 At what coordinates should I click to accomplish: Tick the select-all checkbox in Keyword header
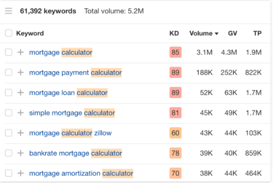pyautogui.click(x=9, y=33)
